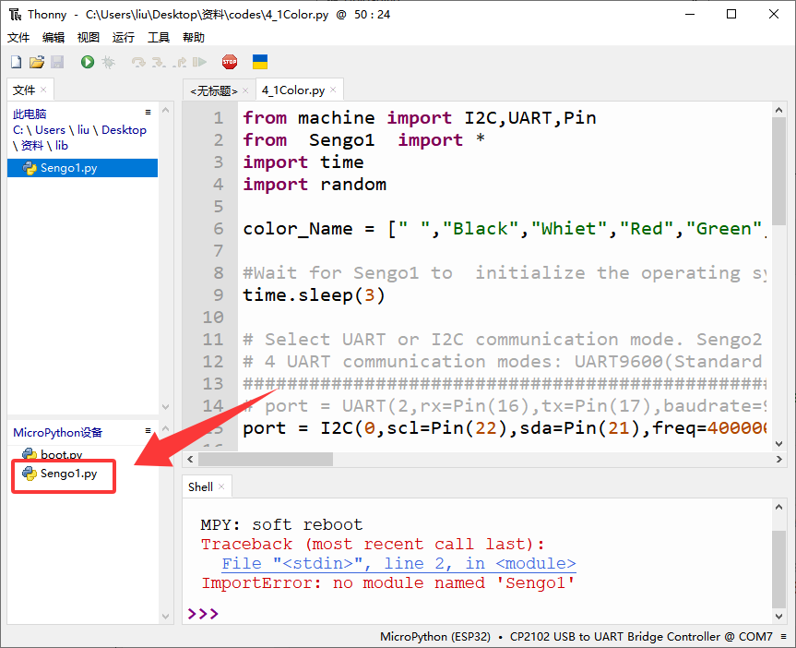
Task: Click the Step into icon
Action: 159,62
